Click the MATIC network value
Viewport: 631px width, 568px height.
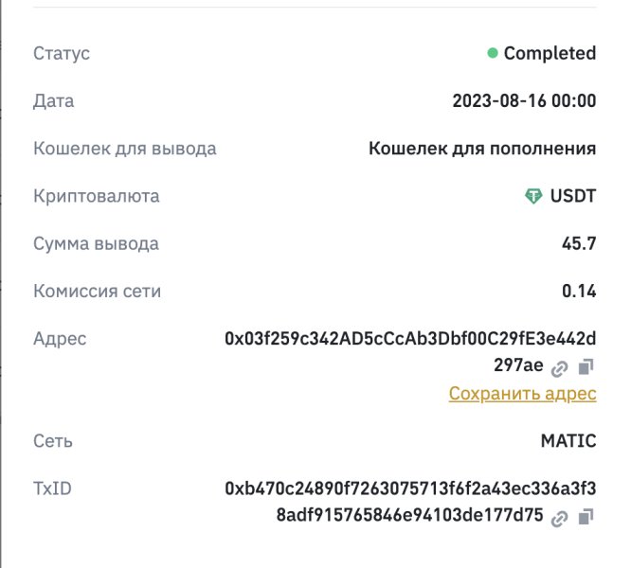pos(568,441)
